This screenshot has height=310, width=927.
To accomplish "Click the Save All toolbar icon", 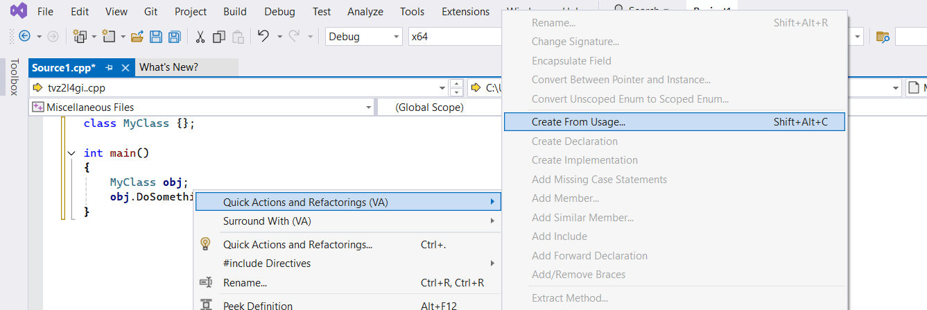I will pos(174,37).
